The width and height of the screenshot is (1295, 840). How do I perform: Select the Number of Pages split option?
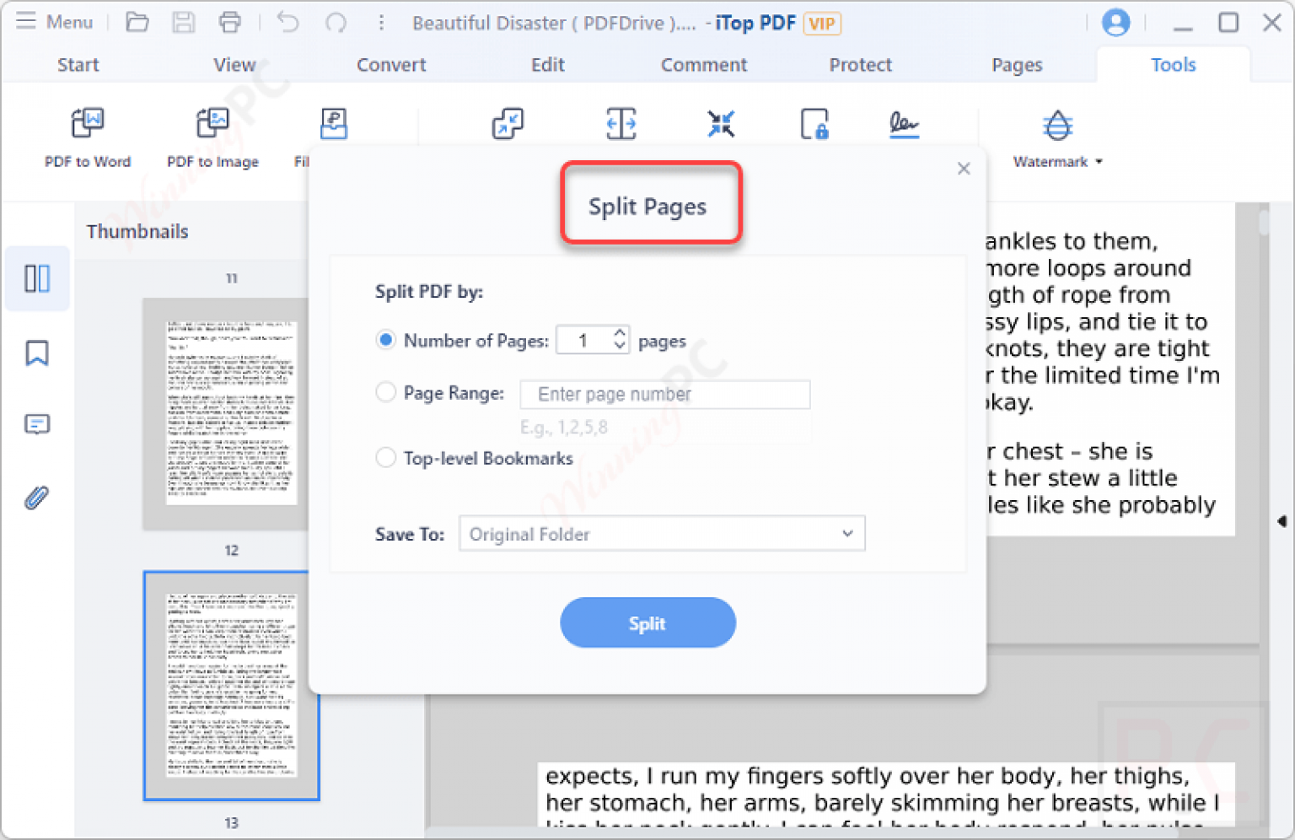click(x=385, y=340)
